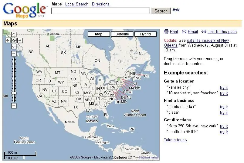Open the Print link

[x=174, y=32]
